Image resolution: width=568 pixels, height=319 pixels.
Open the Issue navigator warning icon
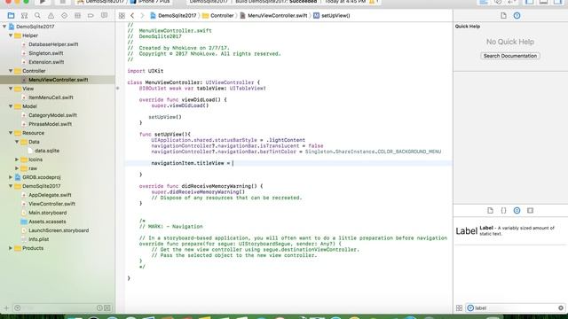tap(51, 16)
